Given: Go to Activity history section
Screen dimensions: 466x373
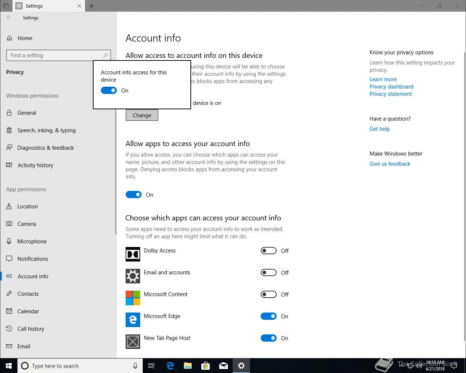Looking at the screenshot, I should (x=35, y=165).
